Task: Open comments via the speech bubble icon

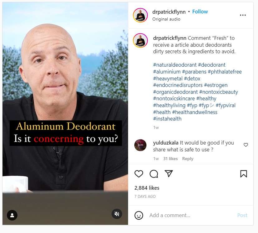Action: pos(154,174)
